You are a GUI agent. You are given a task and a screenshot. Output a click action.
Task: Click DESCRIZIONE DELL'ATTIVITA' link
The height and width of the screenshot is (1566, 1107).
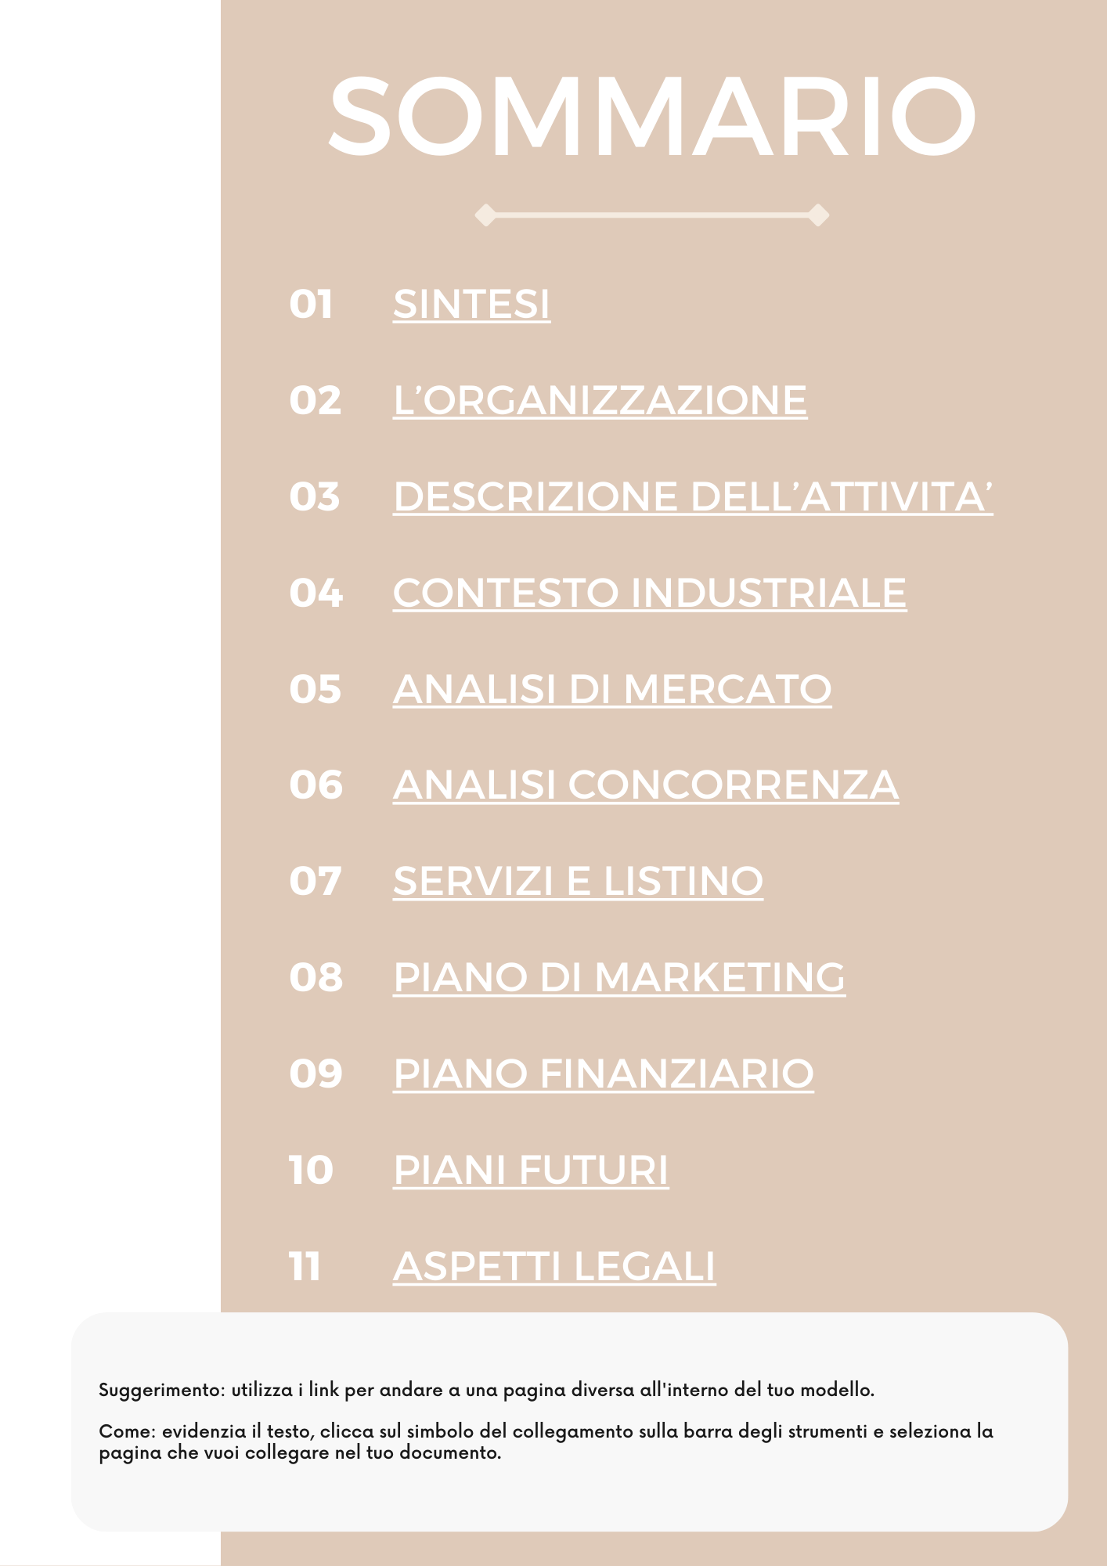pos(693,496)
